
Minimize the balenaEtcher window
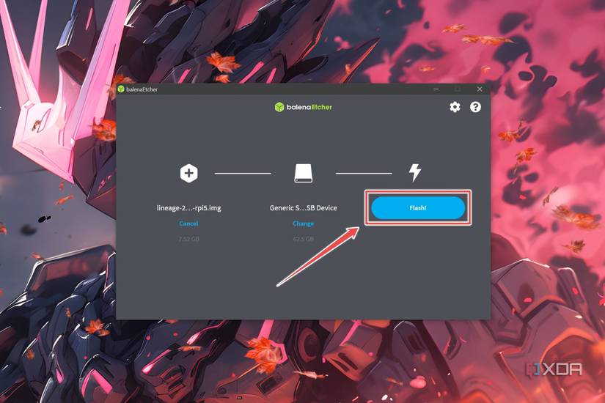point(436,89)
